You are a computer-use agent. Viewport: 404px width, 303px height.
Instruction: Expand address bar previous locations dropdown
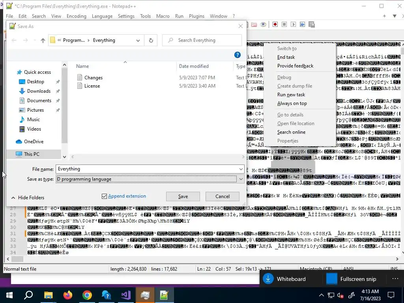click(138, 41)
